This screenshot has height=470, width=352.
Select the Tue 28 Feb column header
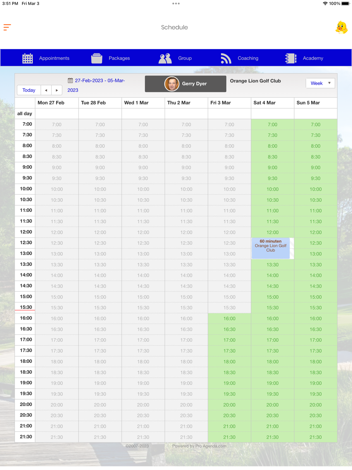[100, 103]
